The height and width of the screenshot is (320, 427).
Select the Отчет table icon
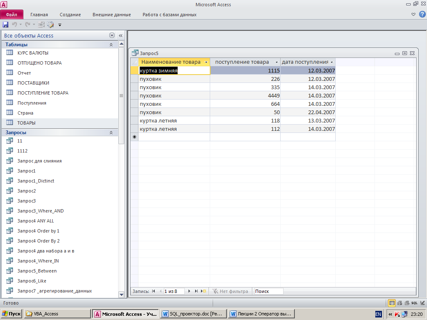click(10, 72)
